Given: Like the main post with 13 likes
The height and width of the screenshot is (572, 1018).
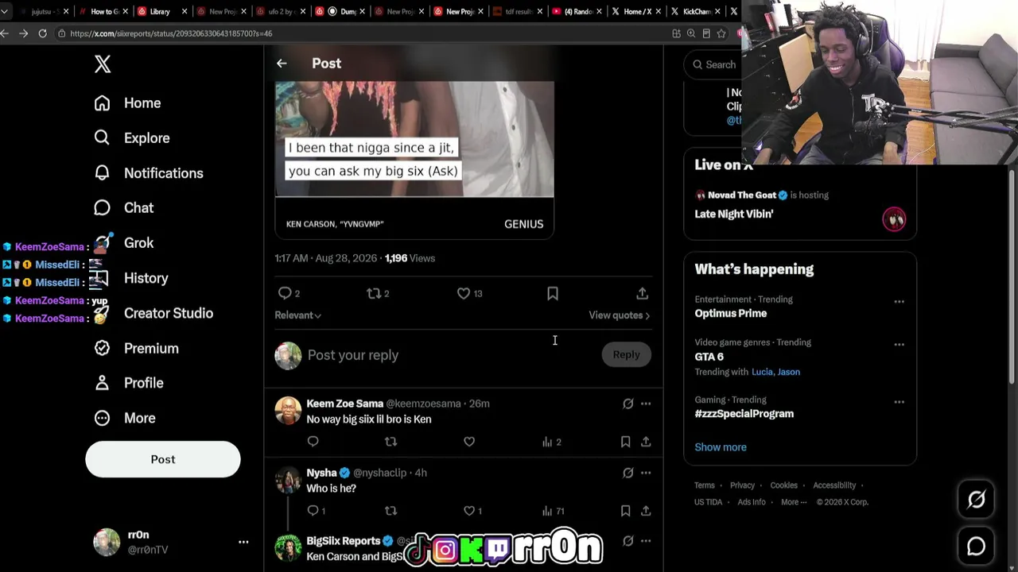Looking at the screenshot, I should (464, 293).
